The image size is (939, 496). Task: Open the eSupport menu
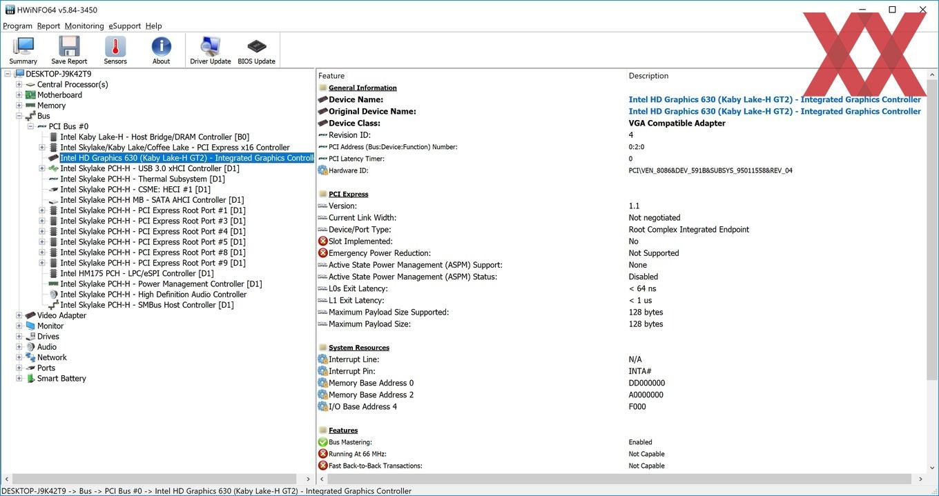[124, 26]
